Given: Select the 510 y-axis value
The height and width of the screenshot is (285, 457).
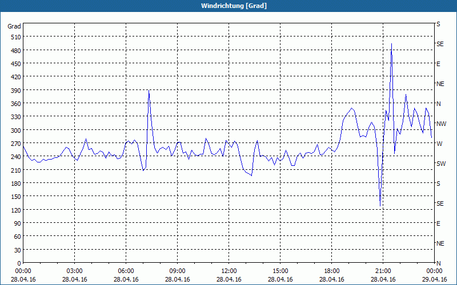Looking at the screenshot, I should pyautogui.click(x=16, y=37).
